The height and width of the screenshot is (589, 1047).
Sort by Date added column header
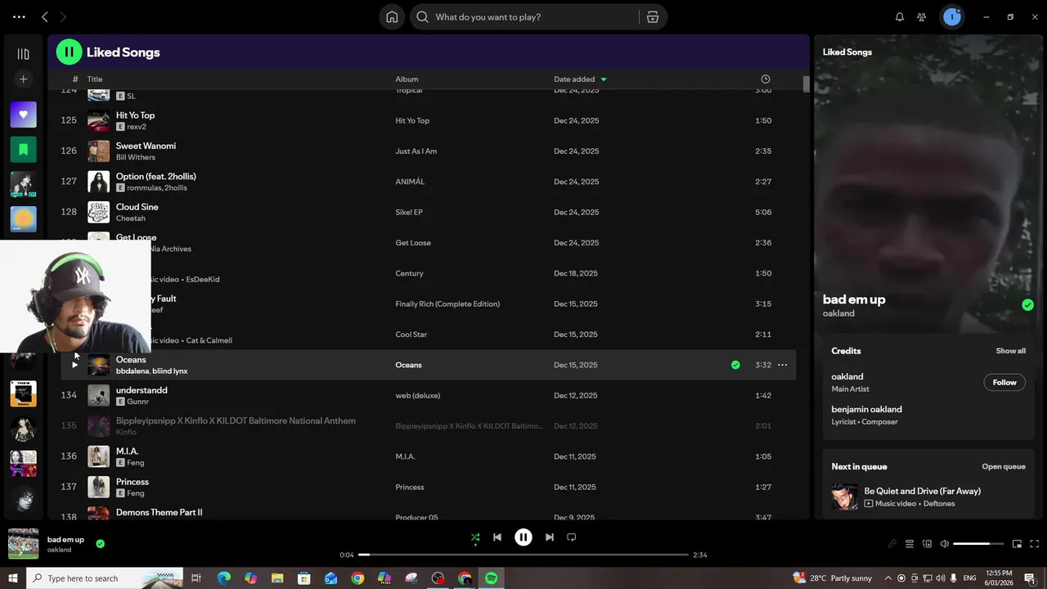pos(580,79)
